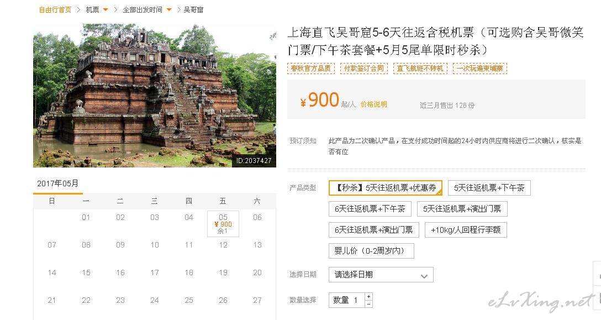Click the Angkor temple product photo
Viewport: 601px width, 320px height.
point(155,96)
